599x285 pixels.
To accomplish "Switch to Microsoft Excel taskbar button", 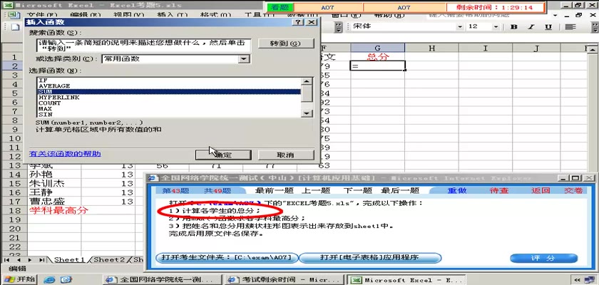I will [x=406, y=280].
